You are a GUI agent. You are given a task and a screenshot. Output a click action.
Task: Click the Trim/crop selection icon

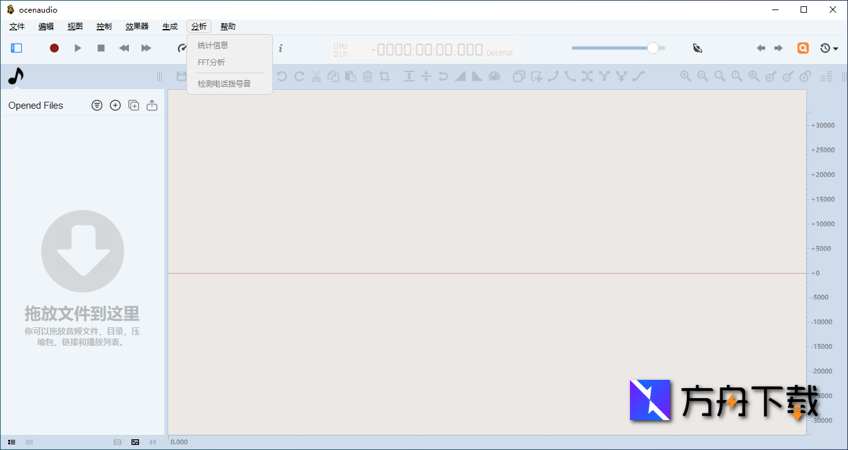(x=384, y=76)
